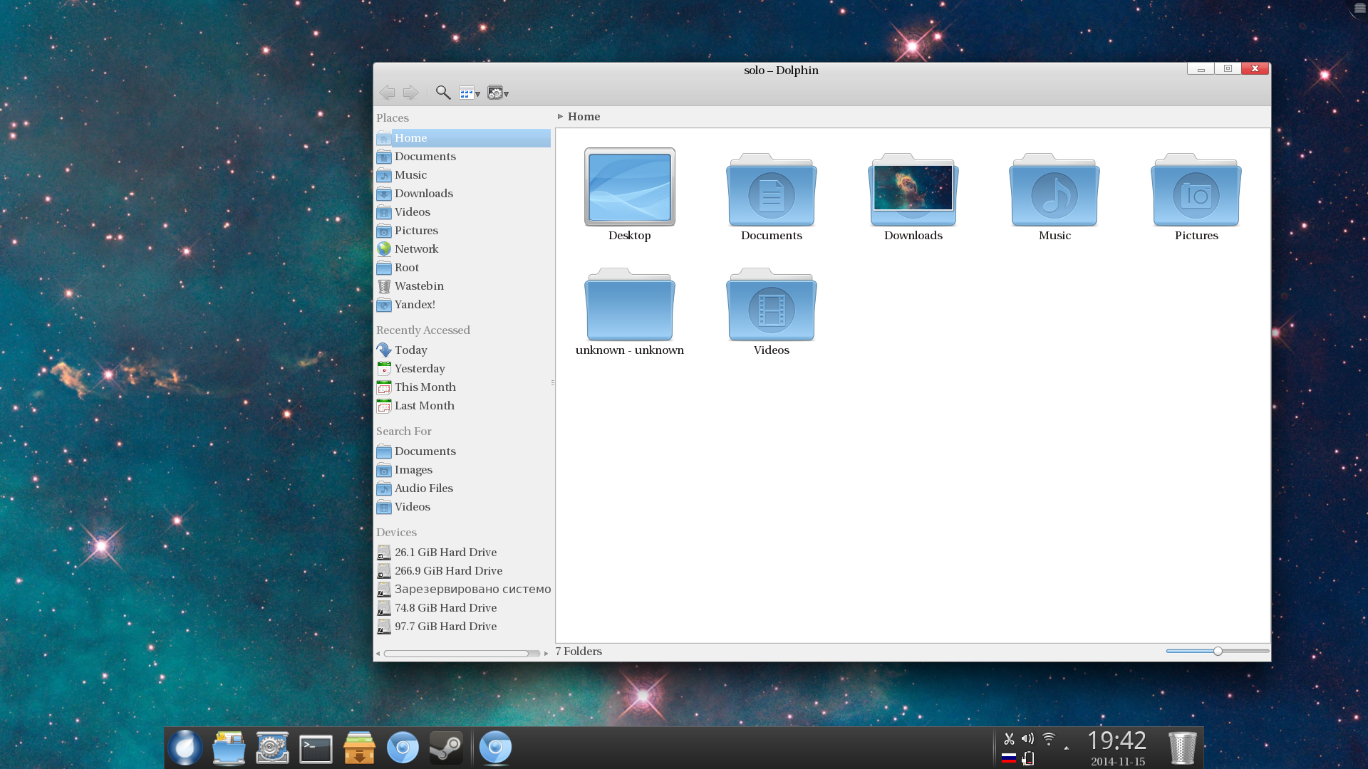Image resolution: width=1368 pixels, height=769 pixels.
Task: Open the 266.9 GiB Hard Drive device
Action: pyautogui.click(x=448, y=570)
